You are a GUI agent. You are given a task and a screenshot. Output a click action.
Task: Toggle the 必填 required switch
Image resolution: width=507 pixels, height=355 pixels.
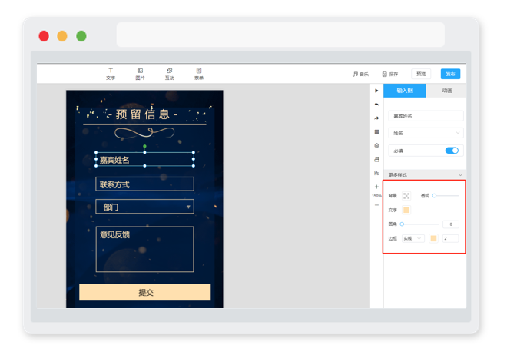point(452,151)
